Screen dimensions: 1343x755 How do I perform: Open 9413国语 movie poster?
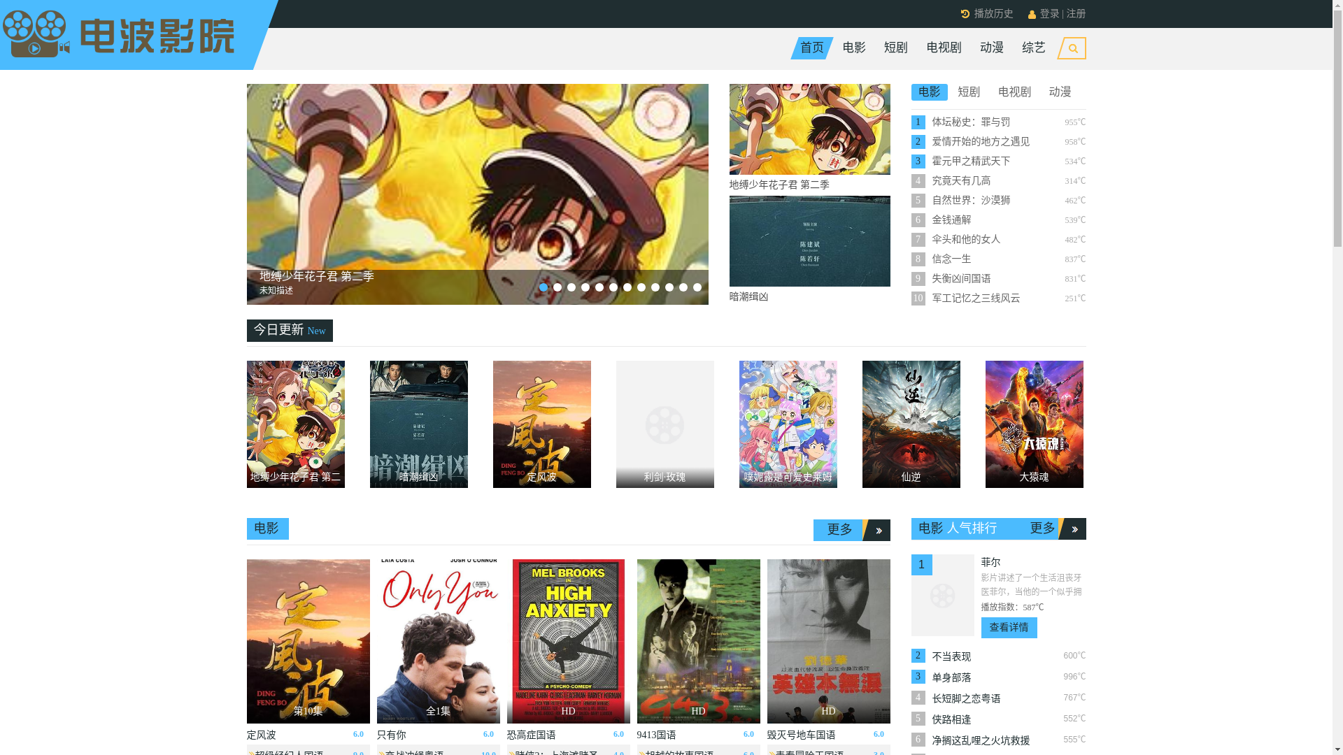pyautogui.click(x=698, y=641)
